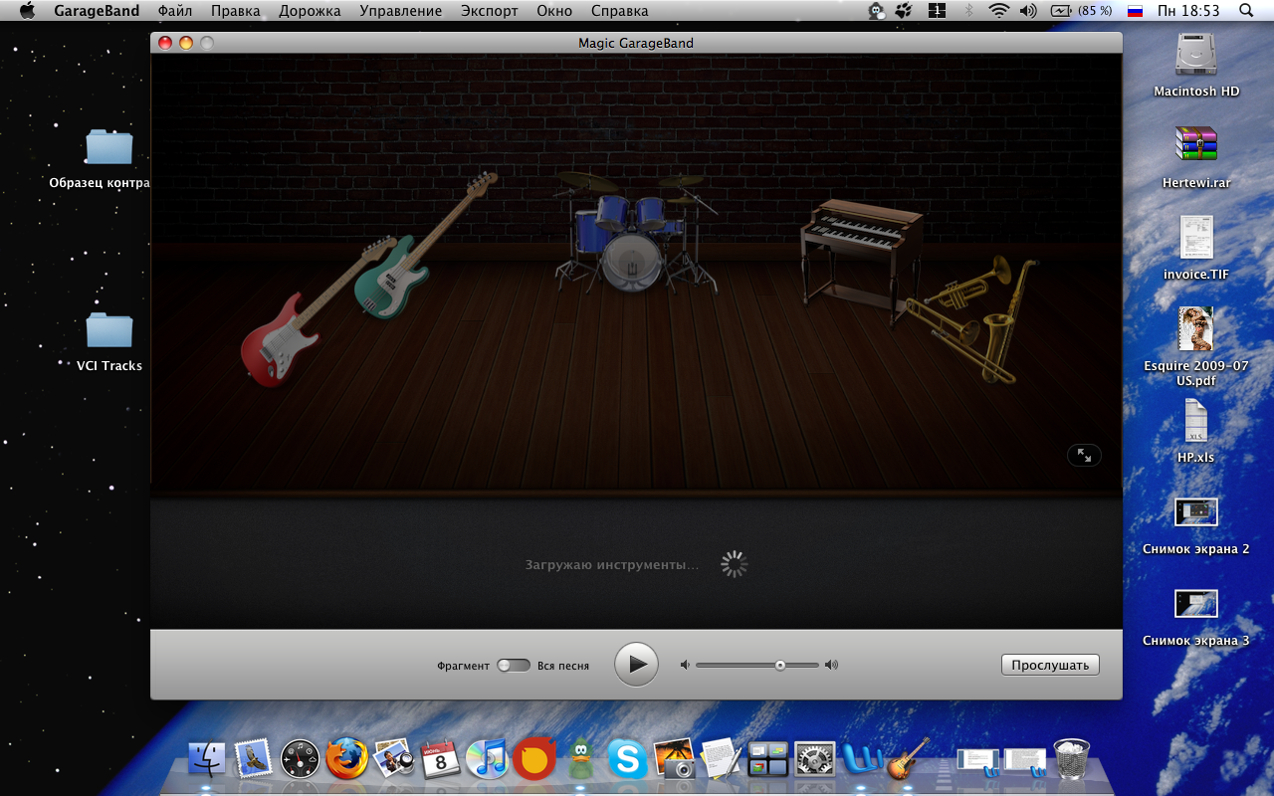
Task: Click the Загружаю инструменты status text
Action: click(x=612, y=565)
